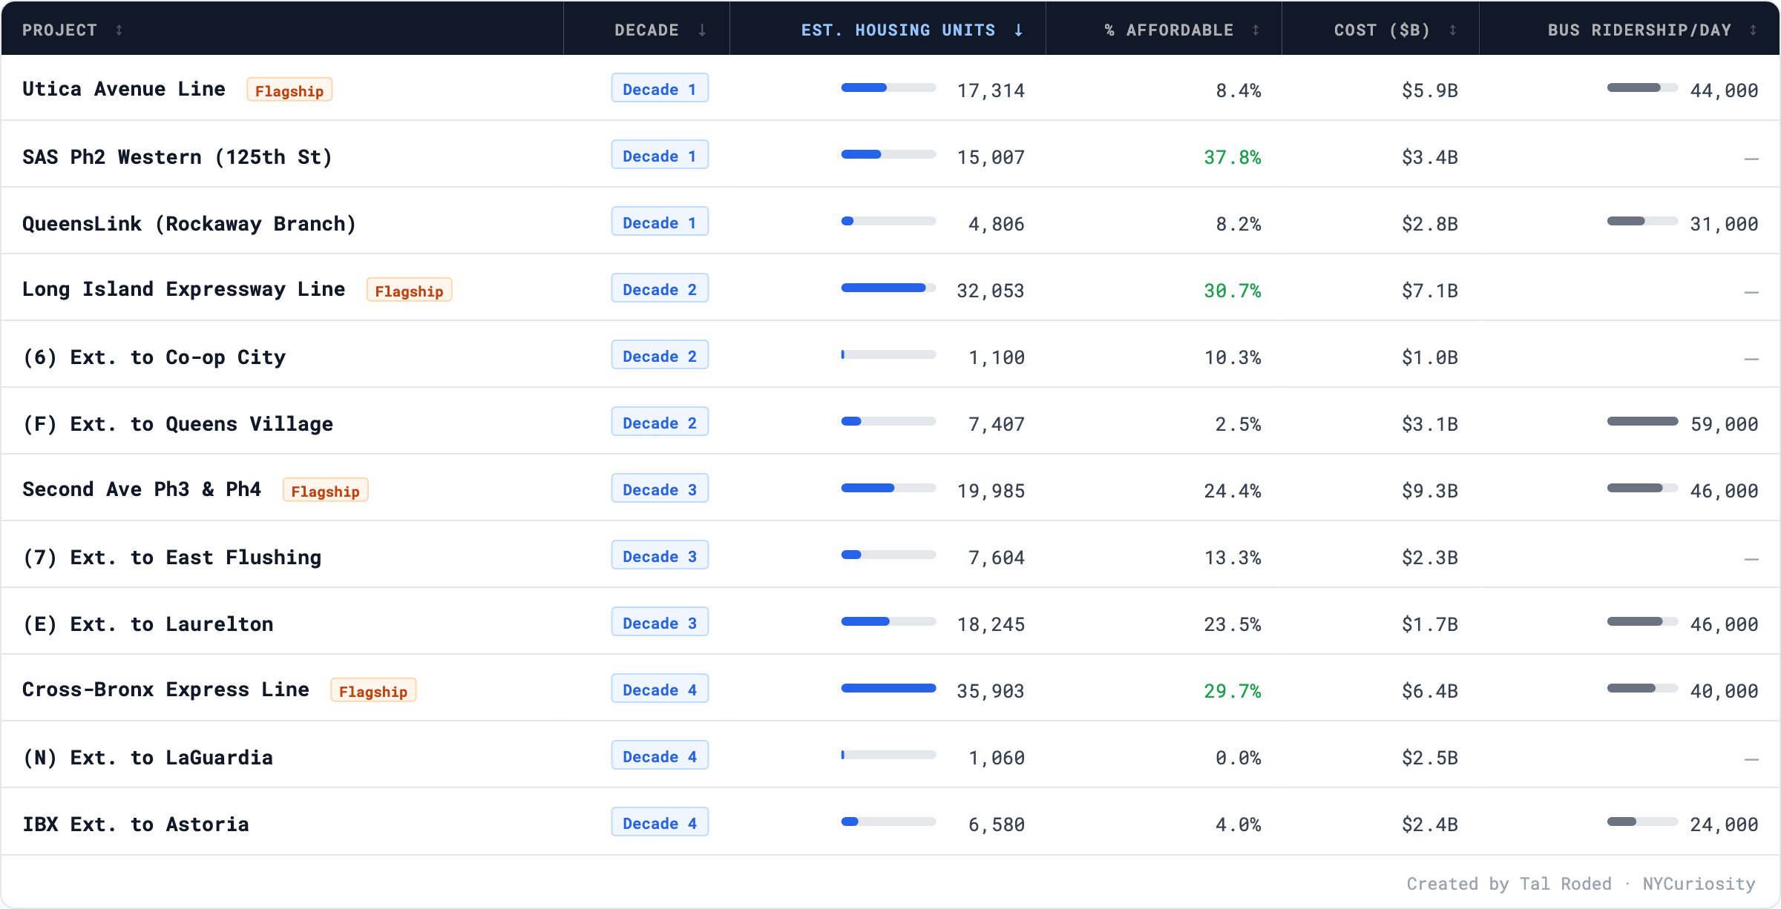
Task: Click the sort arrows beside % Affordable
Action: (x=1256, y=30)
